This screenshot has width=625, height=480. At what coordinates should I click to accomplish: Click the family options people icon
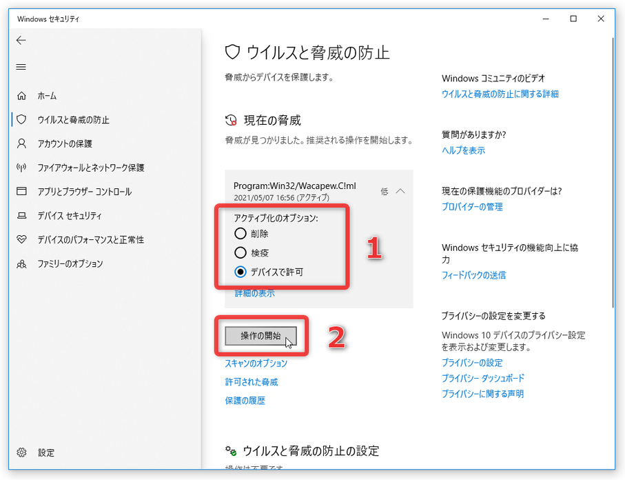[x=21, y=263]
